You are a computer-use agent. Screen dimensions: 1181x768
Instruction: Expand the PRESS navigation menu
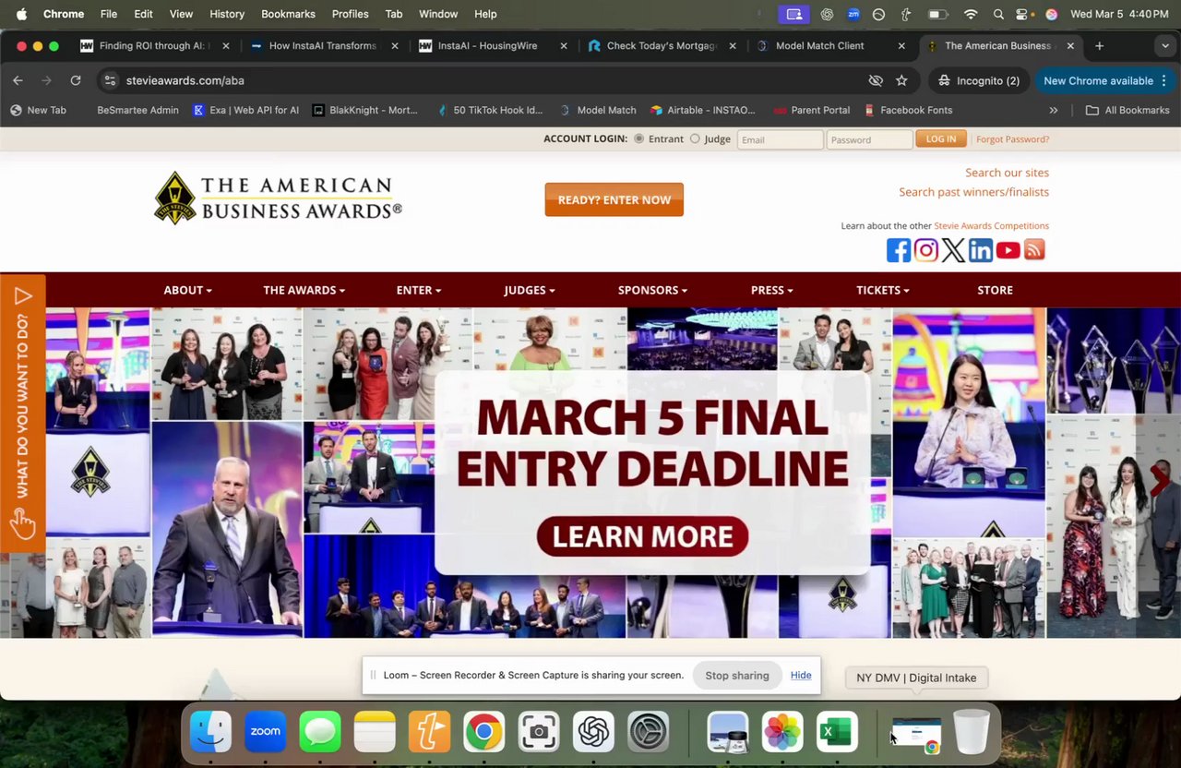click(x=771, y=290)
